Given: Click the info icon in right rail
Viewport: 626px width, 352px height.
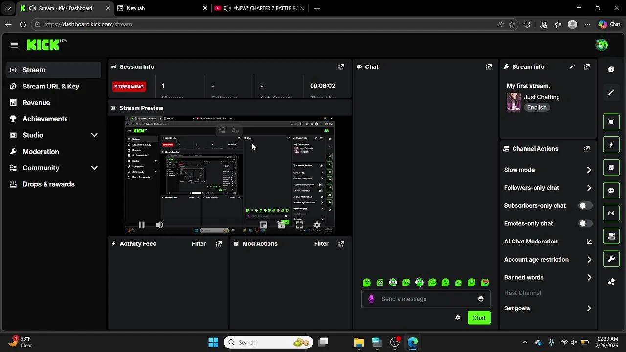Looking at the screenshot, I should coord(611,69).
